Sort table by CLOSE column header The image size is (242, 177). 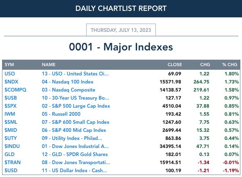(x=175, y=65)
